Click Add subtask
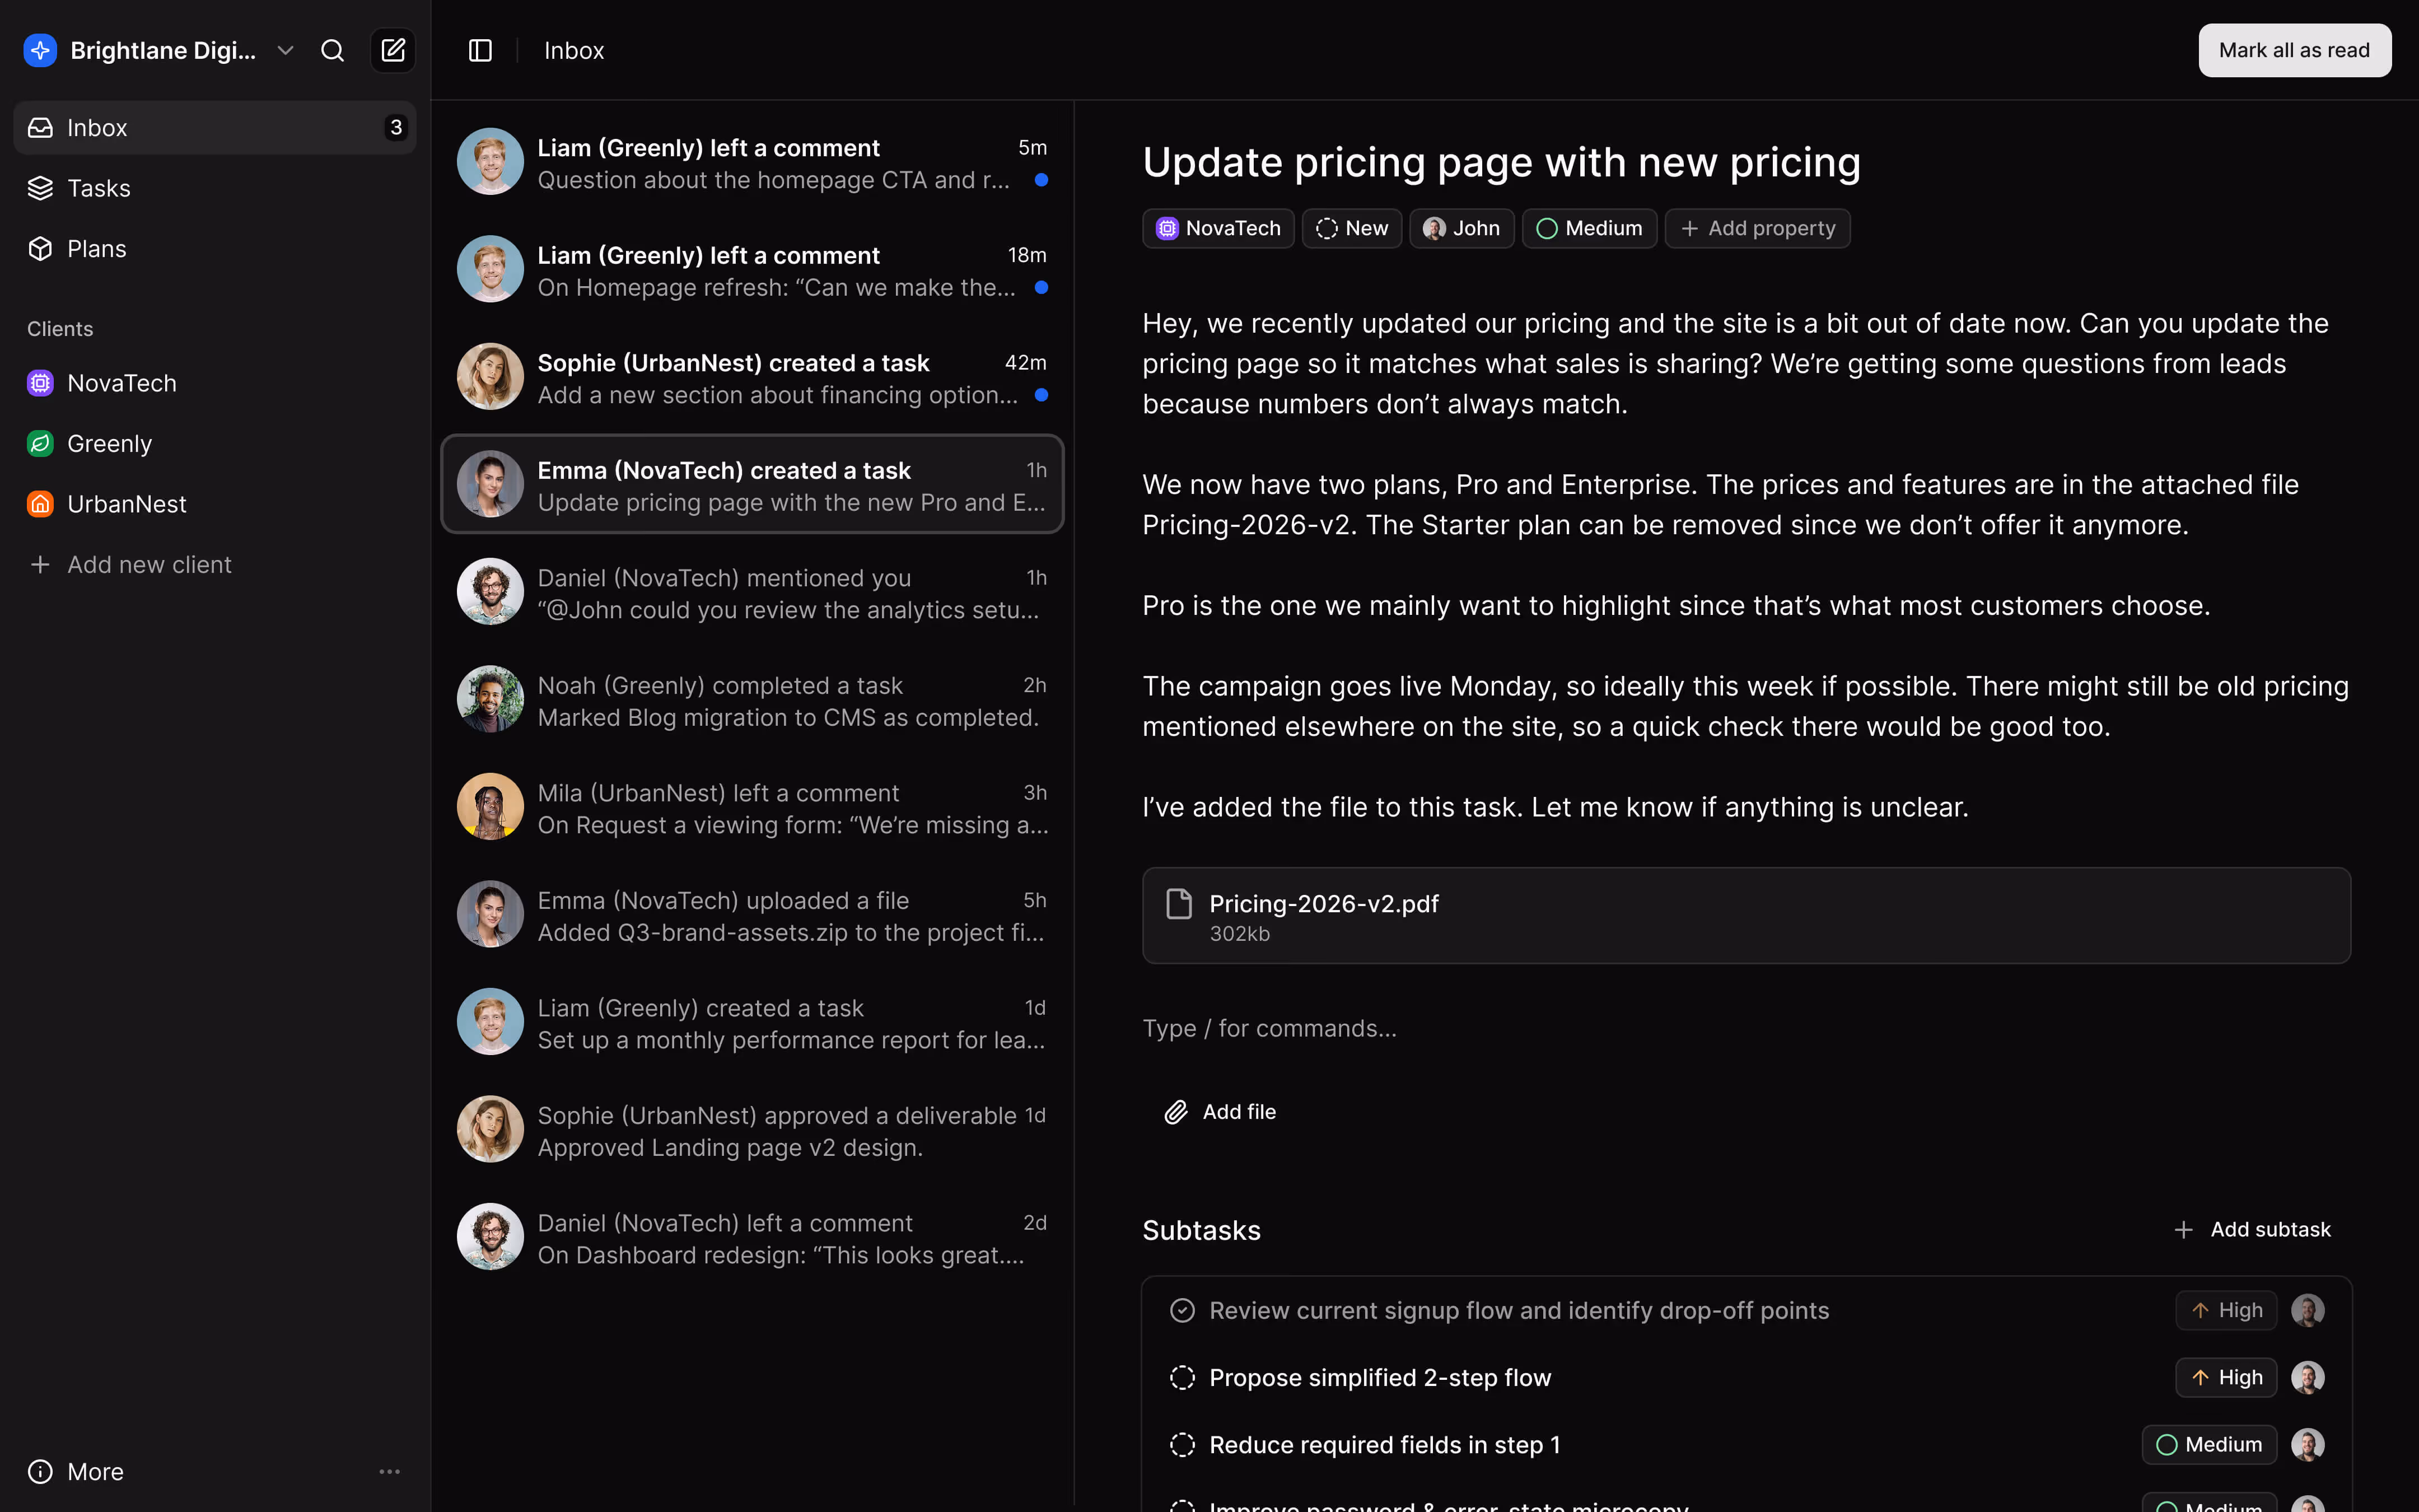Viewport: 2419px width, 1512px height. (2253, 1229)
